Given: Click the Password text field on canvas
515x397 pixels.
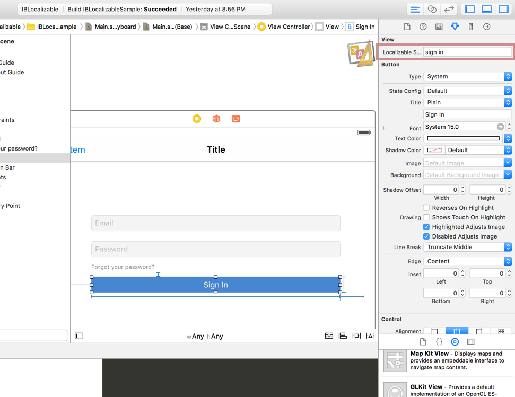Looking at the screenshot, I should tap(216, 249).
